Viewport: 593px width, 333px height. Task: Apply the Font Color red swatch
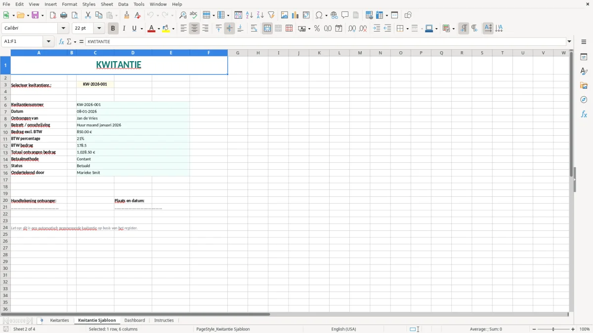[x=151, y=29]
